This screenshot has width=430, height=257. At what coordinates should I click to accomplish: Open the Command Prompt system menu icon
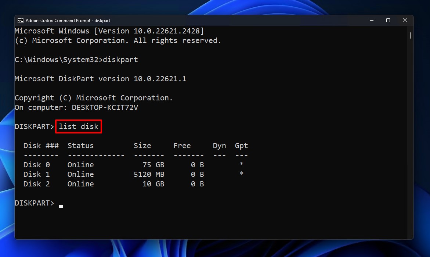click(21, 21)
